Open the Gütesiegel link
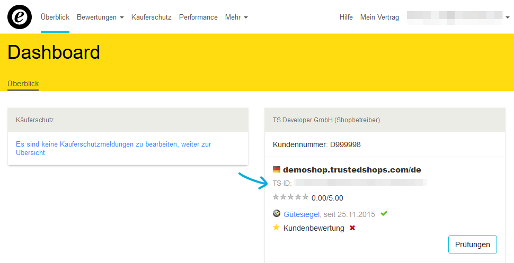 click(x=302, y=214)
